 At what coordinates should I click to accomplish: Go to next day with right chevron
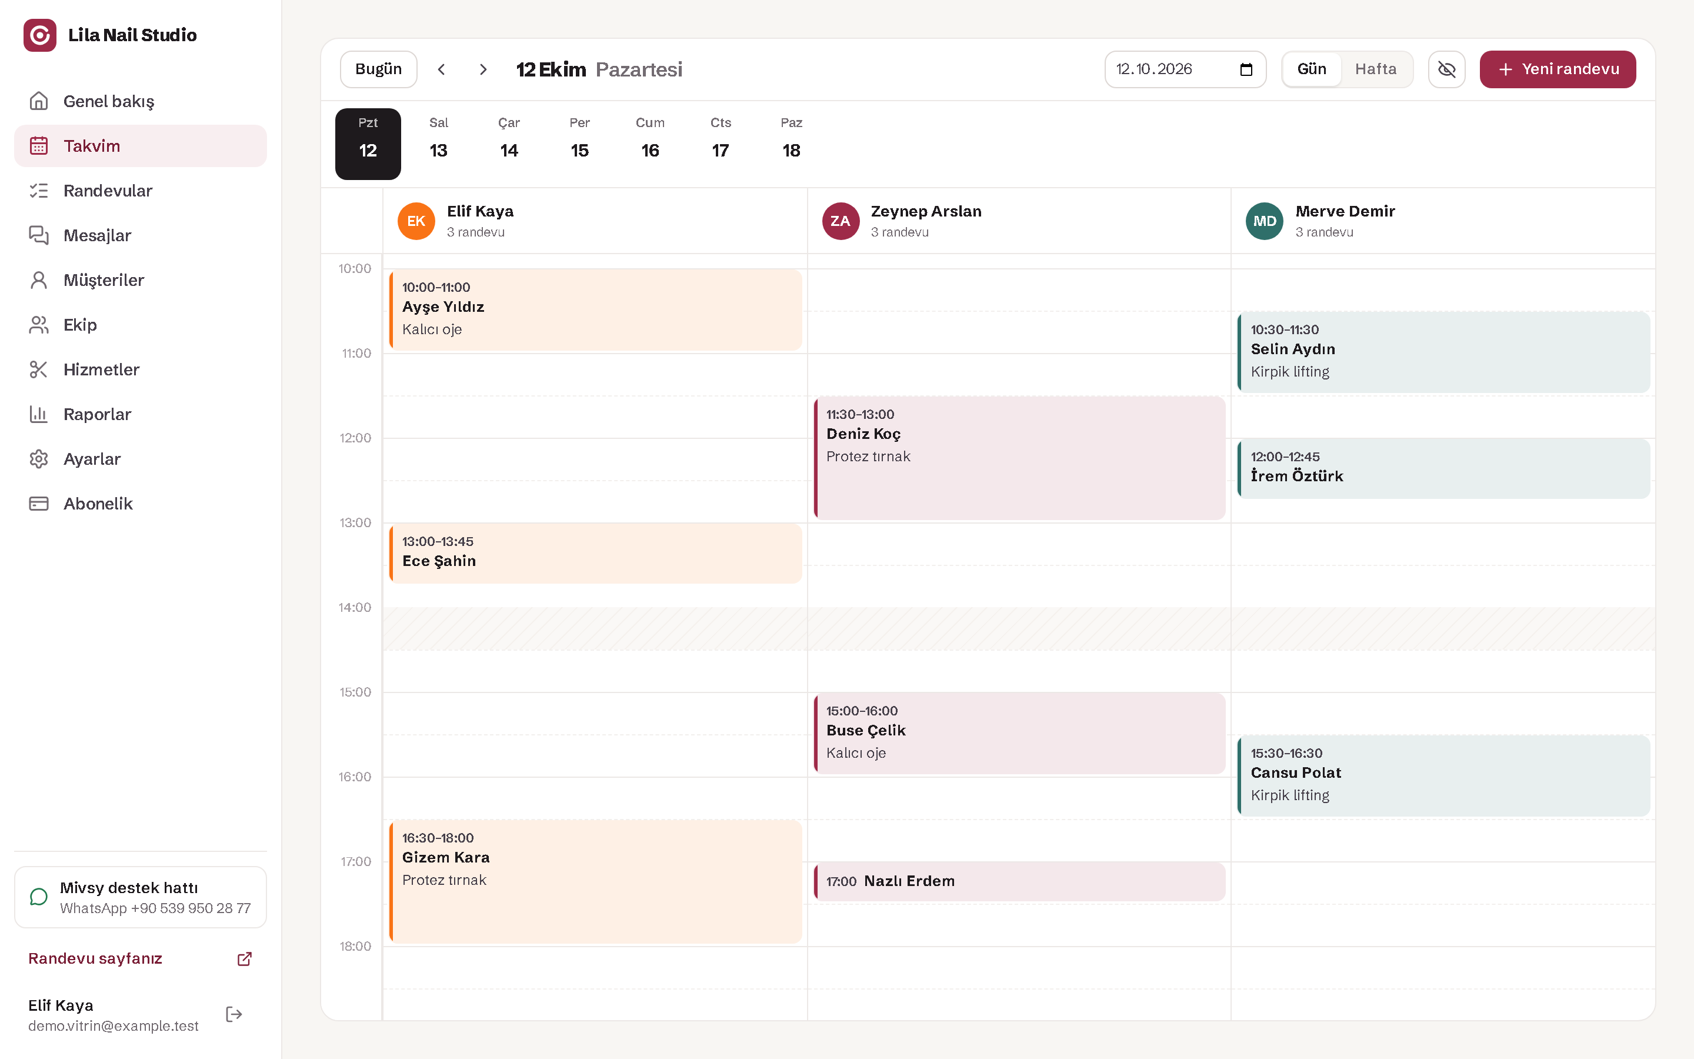click(x=483, y=69)
